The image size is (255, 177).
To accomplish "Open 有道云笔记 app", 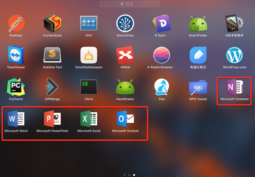I will 198,55.
